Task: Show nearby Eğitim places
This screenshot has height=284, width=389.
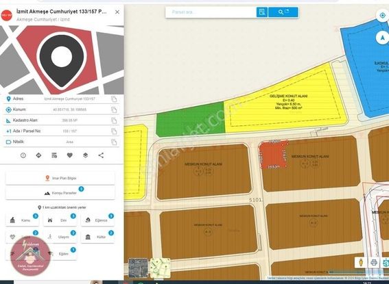Action: click(60, 254)
